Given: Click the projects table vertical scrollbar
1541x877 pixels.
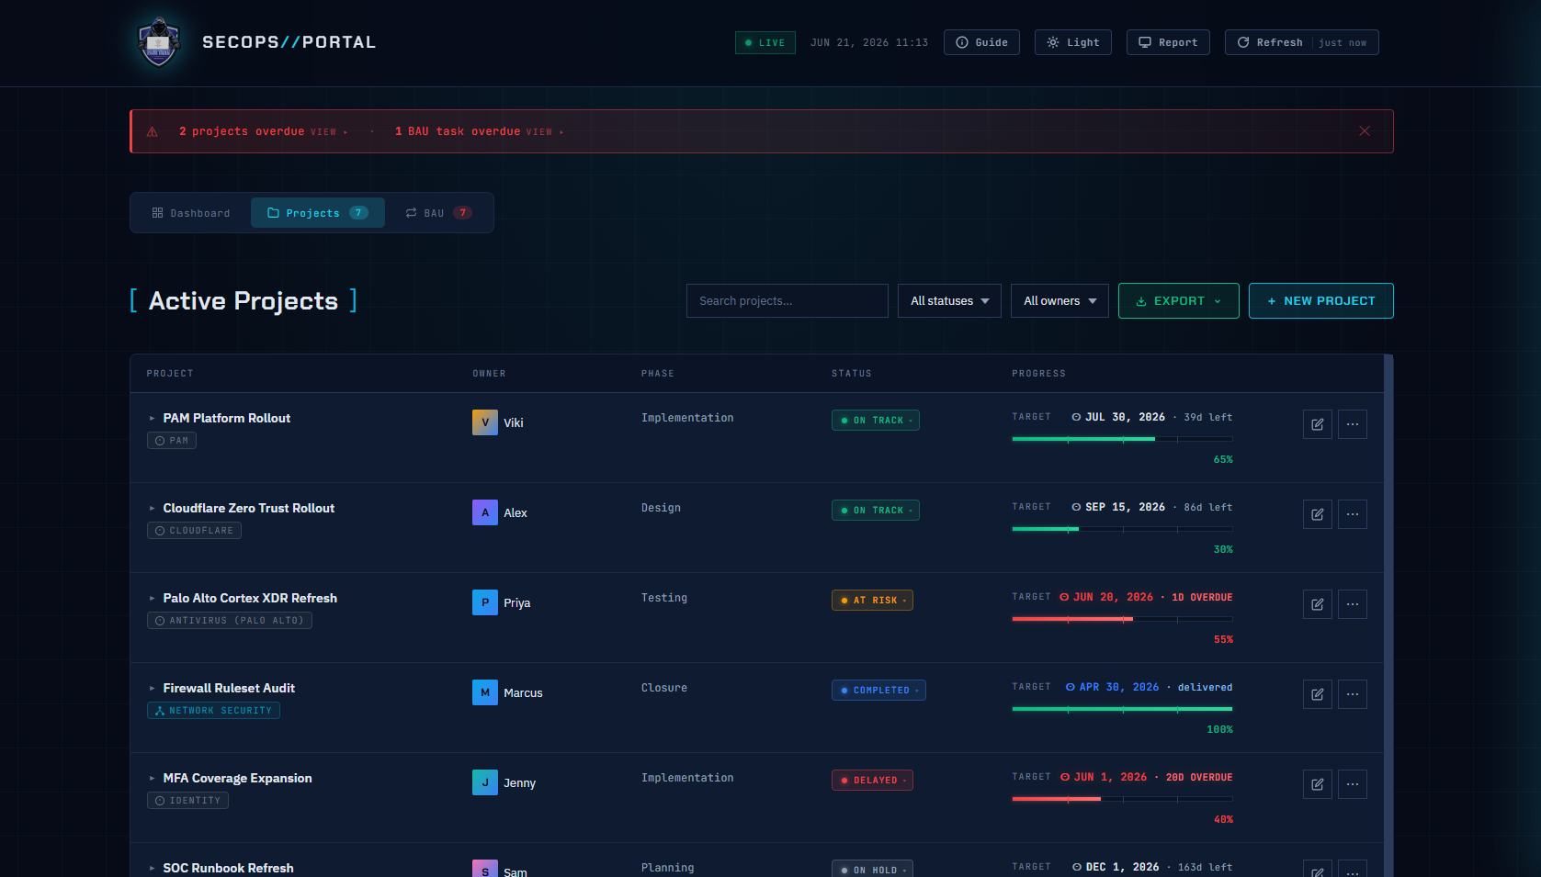Looking at the screenshot, I should pyautogui.click(x=1388, y=615).
